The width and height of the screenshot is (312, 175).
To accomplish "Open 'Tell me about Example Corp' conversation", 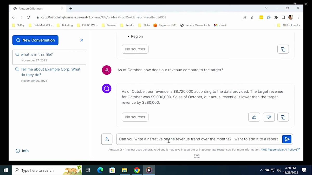I will [49, 75].
